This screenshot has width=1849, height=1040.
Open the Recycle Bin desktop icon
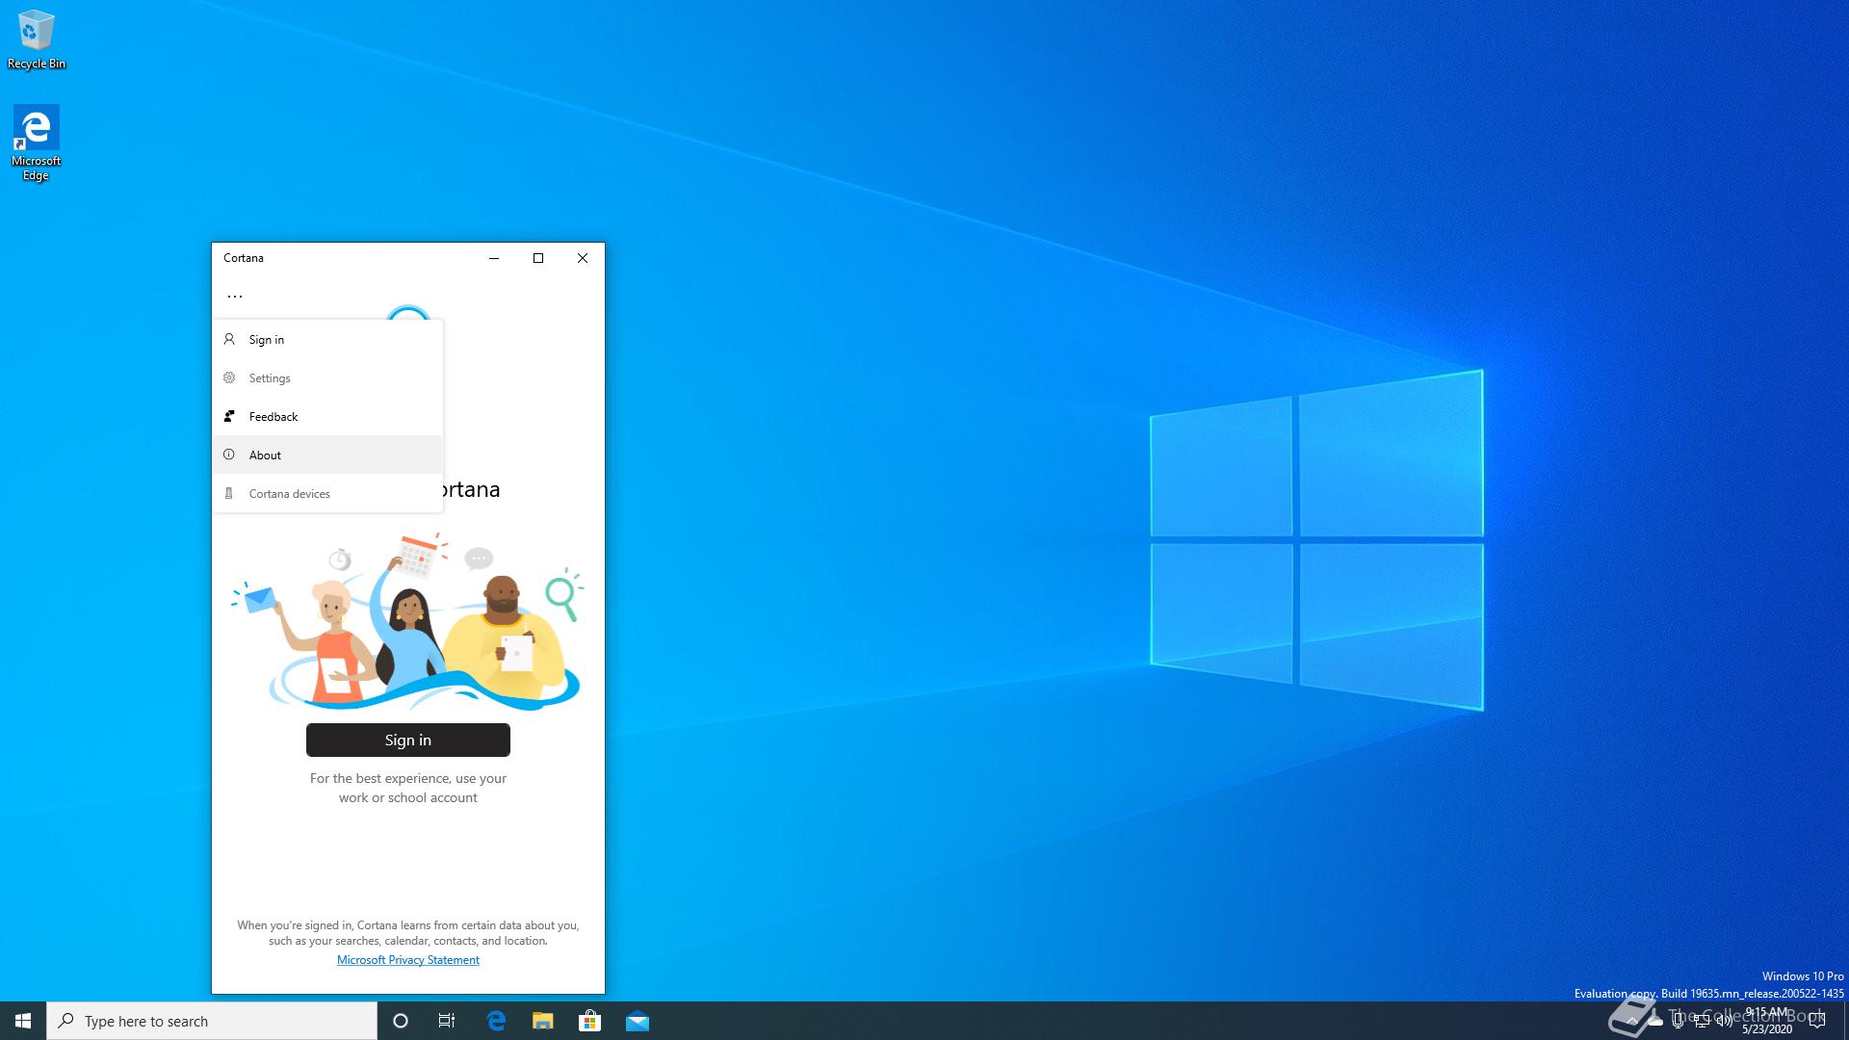click(x=37, y=39)
